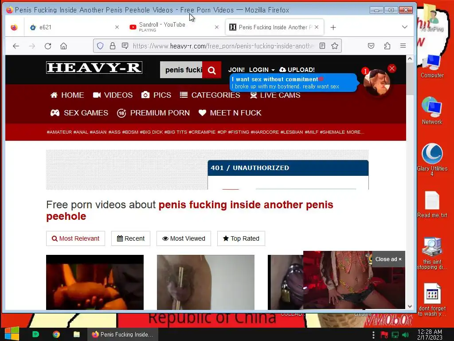Screen dimensions: 454x341
Task: Bookmark this page with the star icon
Action: 335,46
